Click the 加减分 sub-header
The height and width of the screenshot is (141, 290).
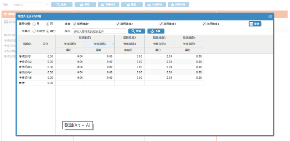pos(130,50)
